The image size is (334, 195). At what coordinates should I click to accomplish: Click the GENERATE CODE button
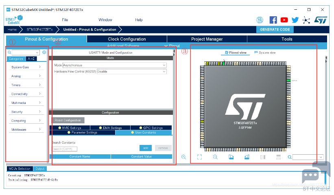275,29
